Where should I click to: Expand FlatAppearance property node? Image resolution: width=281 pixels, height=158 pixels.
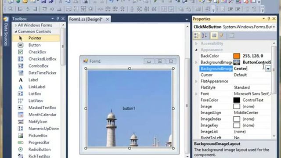(196, 81)
